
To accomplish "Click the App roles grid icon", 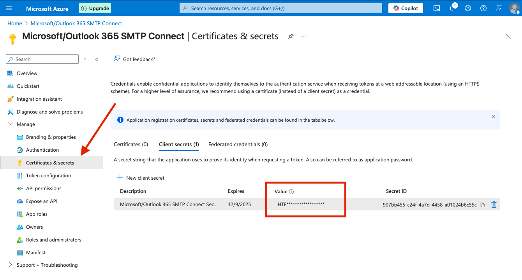I will coord(20,214).
